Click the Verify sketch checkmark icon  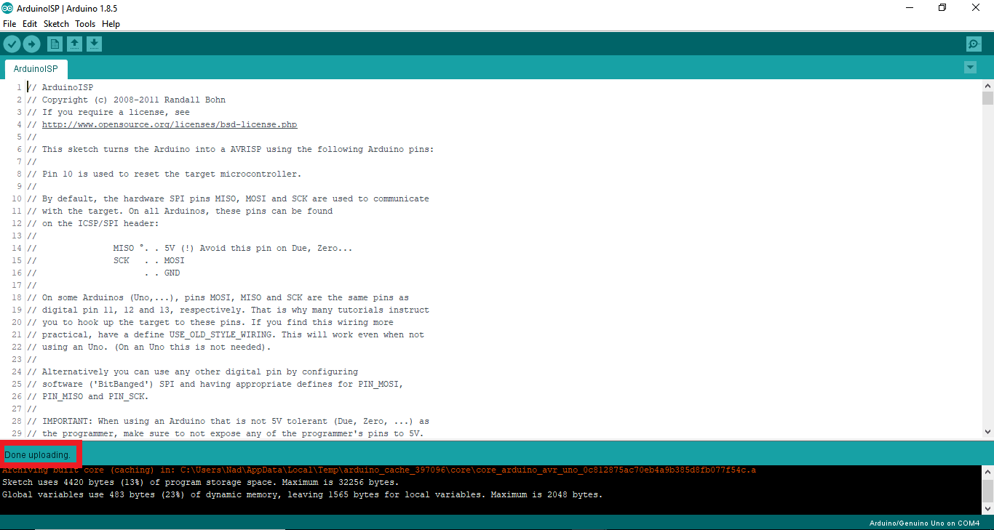[x=12, y=44]
